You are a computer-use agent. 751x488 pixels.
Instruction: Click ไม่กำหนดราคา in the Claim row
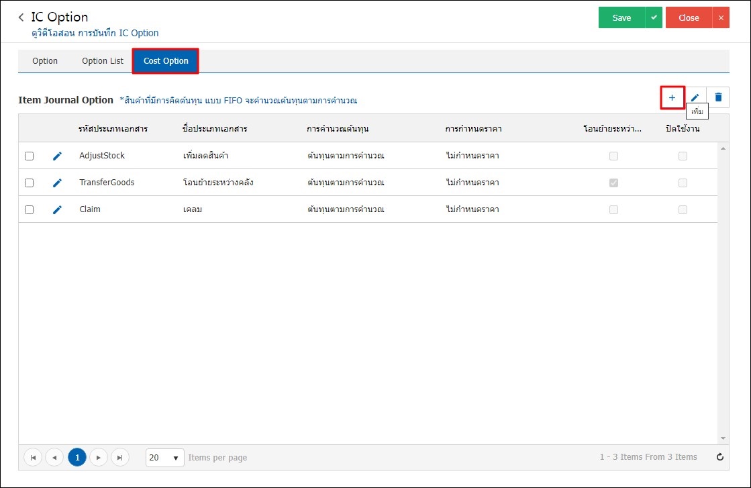[472, 209]
